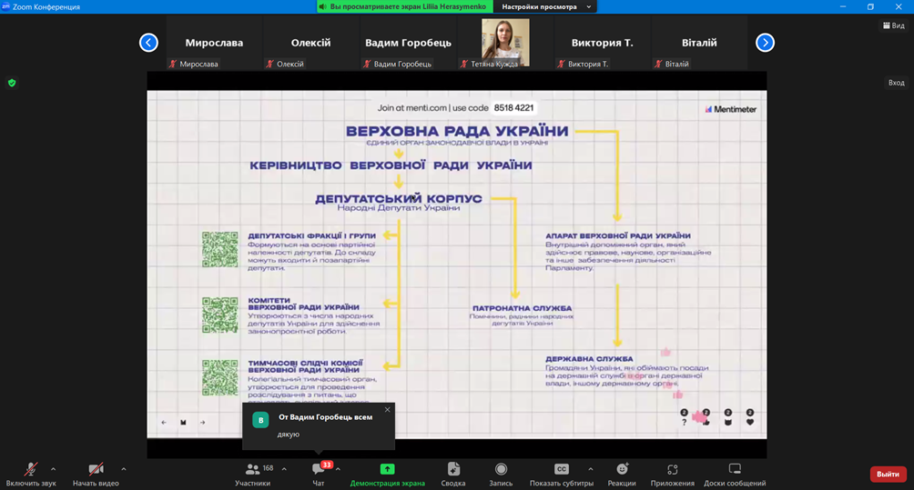
Task: Open the Настройки просмотра dropdown
Action: point(547,6)
